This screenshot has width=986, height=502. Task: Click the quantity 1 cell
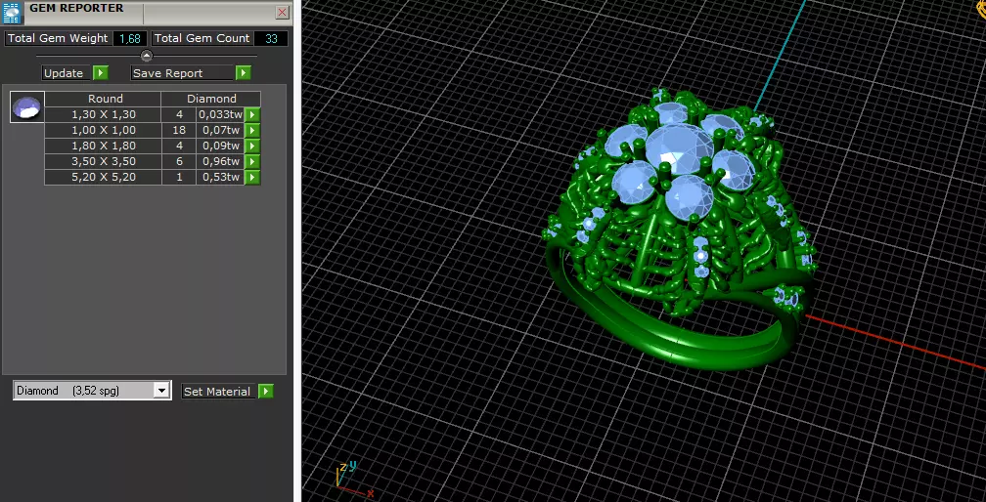tap(179, 177)
